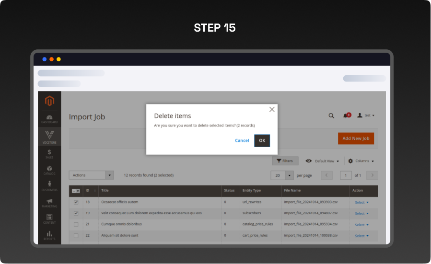
Task: Click Cancel in the delete dialog
Action: [x=242, y=140]
